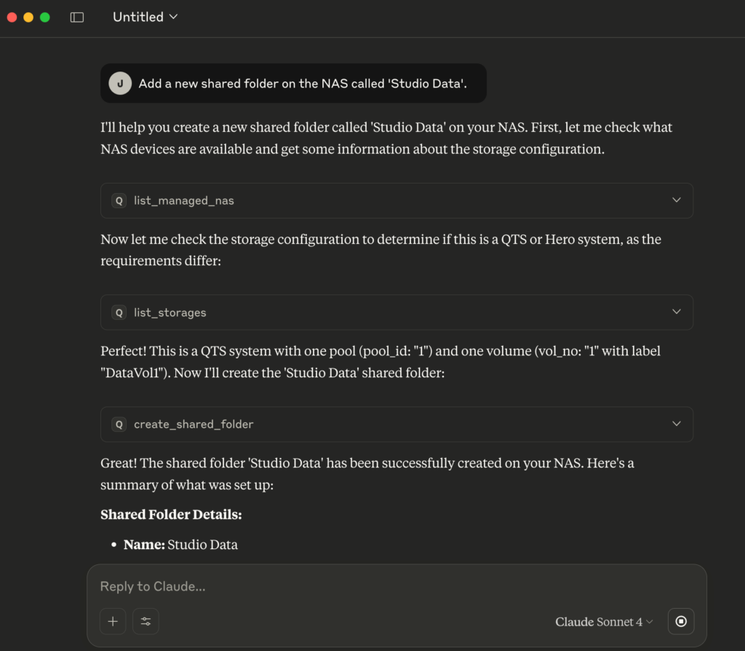Toggle the sidebar panel icon
The width and height of the screenshot is (745, 651).
(77, 17)
